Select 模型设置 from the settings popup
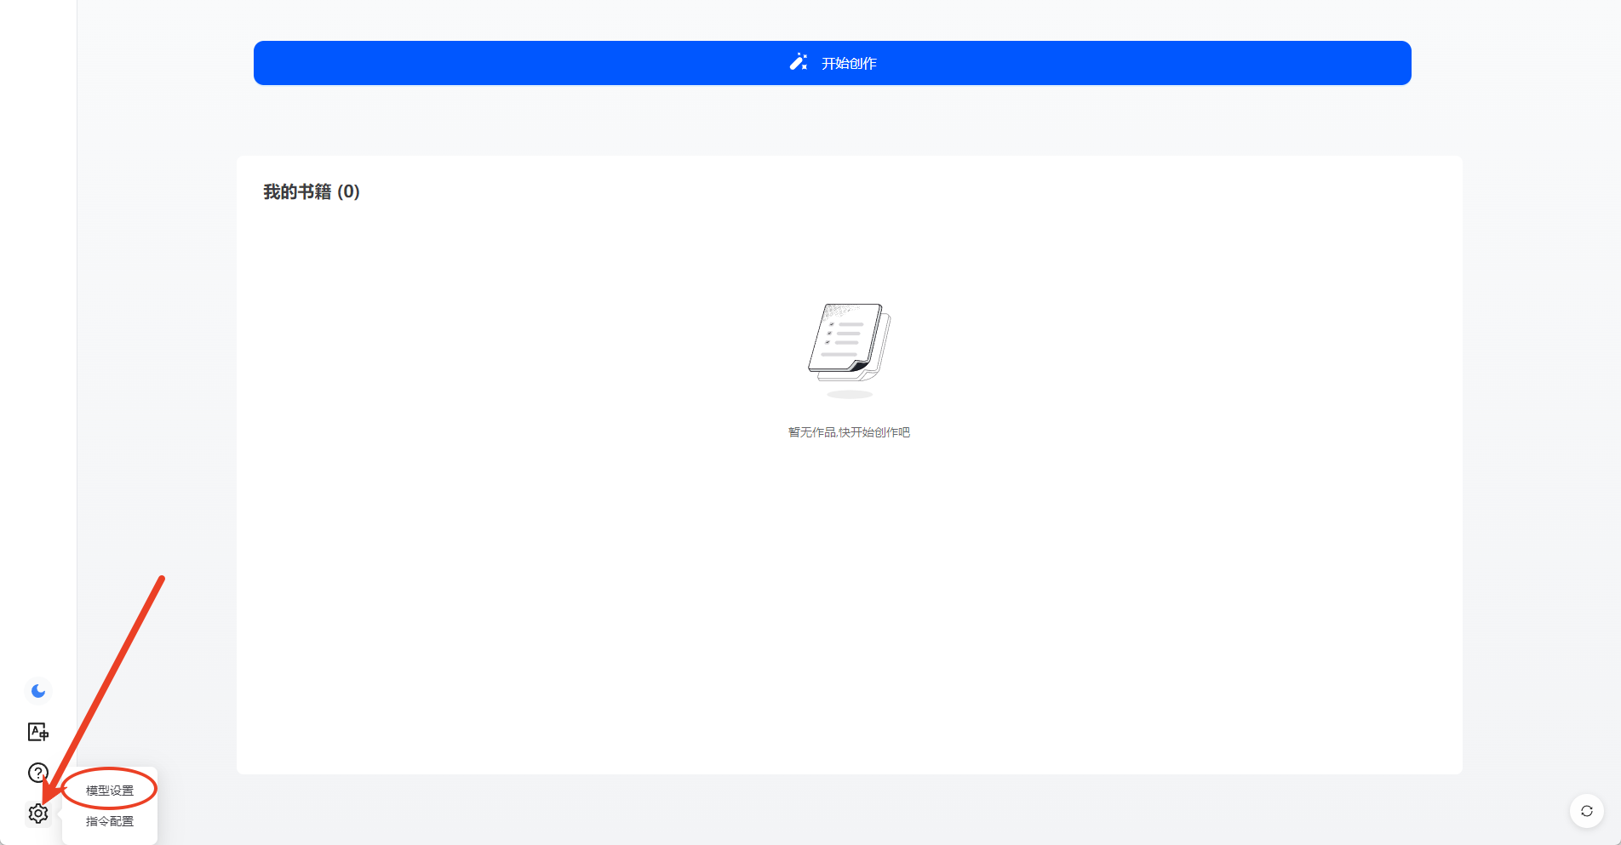 [x=110, y=791]
